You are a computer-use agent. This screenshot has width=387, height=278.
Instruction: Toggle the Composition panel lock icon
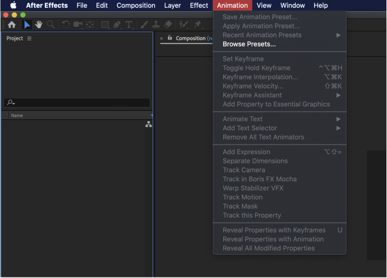point(170,38)
